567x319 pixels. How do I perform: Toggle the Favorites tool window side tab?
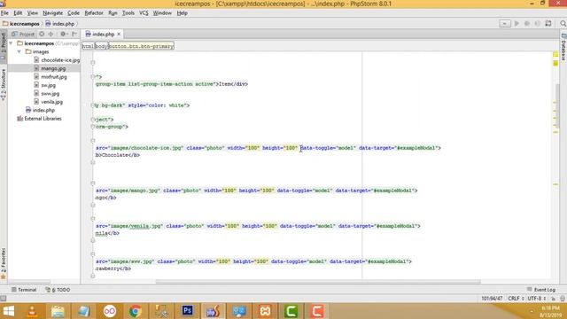[x=4, y=263]
